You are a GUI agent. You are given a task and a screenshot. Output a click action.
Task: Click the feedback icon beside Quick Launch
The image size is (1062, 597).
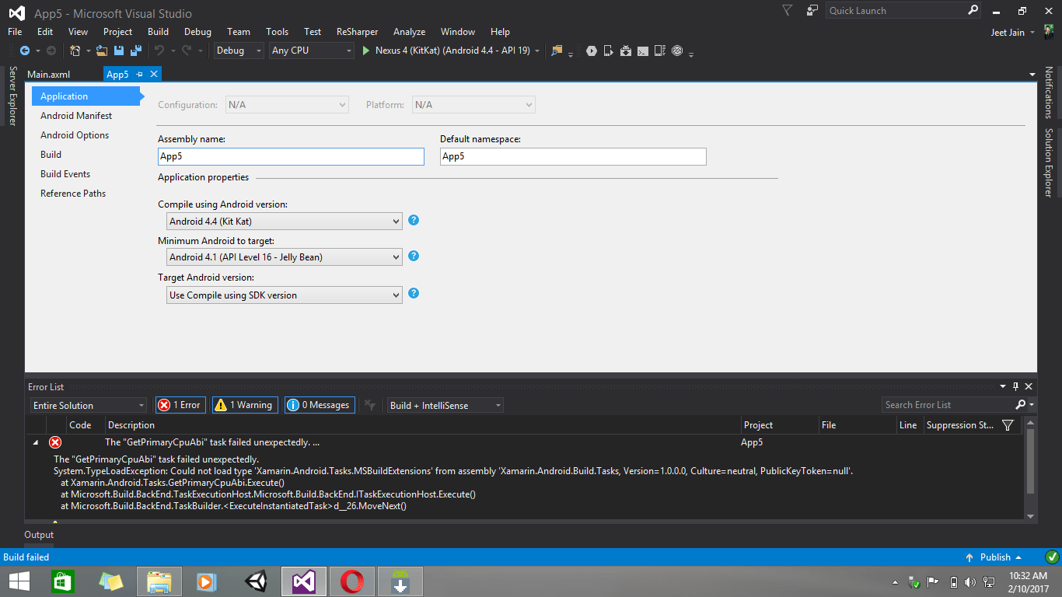(812, 10)
